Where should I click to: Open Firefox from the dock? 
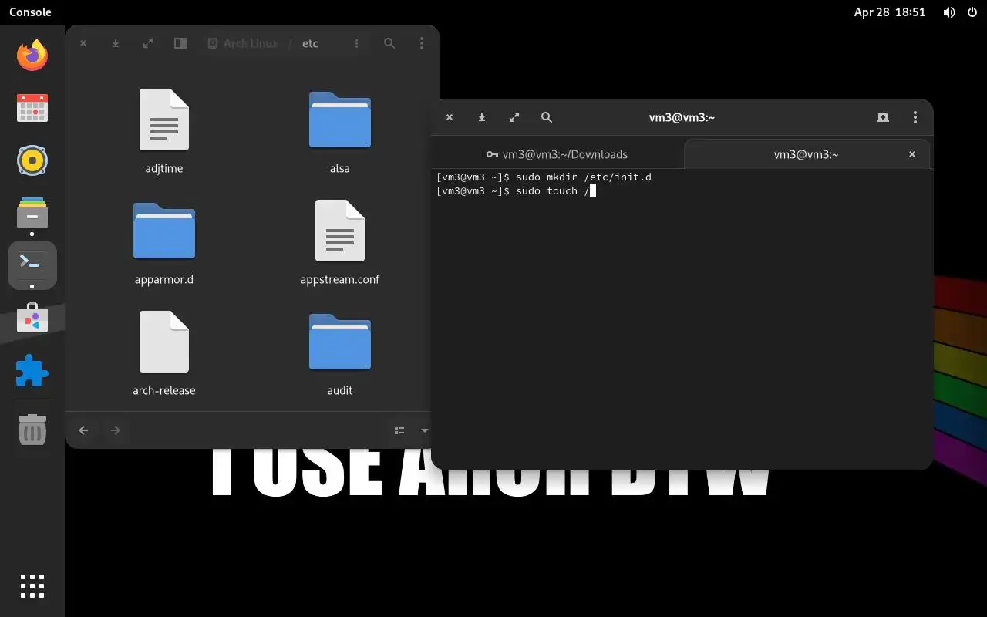click(32, 55)
